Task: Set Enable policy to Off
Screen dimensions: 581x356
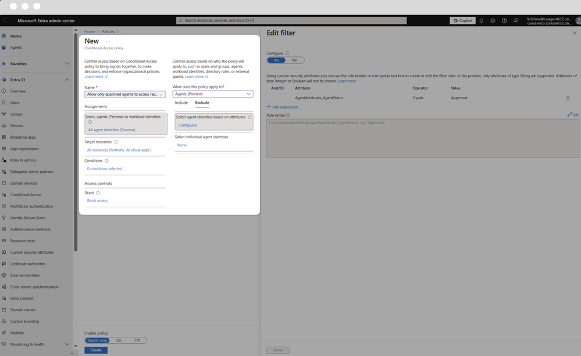Action: point(137,340)
